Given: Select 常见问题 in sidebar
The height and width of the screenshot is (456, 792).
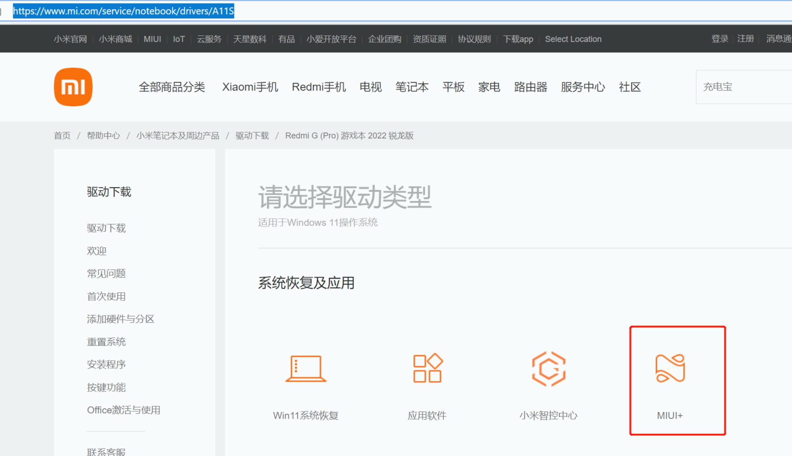Looking at the screenshot, I should 106,274.
